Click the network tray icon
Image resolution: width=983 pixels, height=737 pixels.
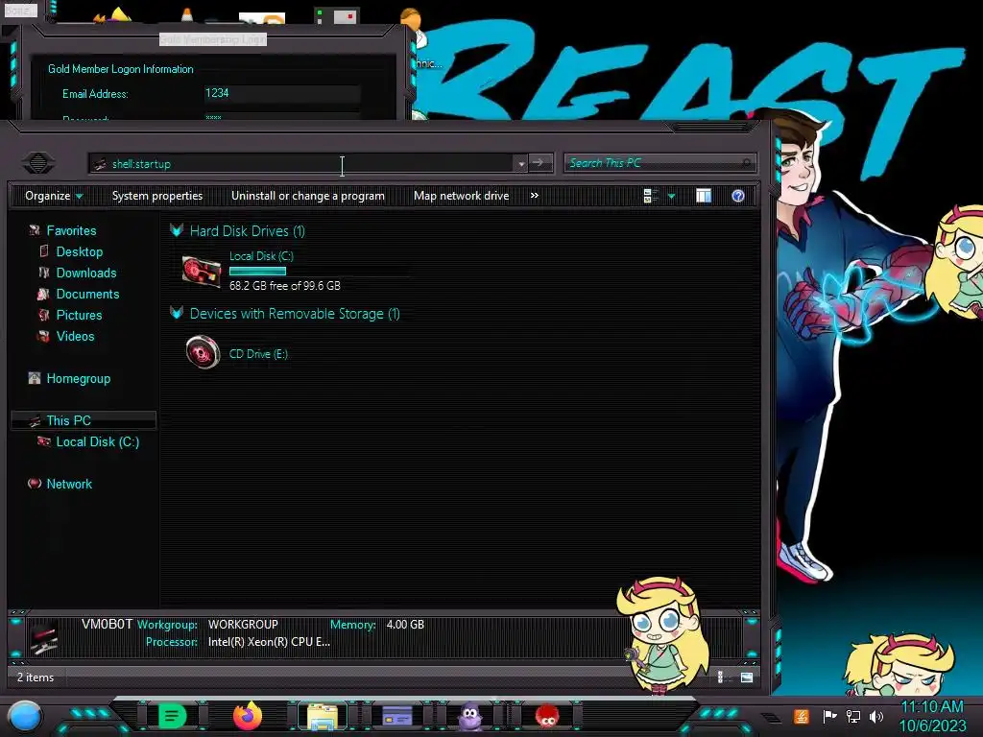click(853, 716)
